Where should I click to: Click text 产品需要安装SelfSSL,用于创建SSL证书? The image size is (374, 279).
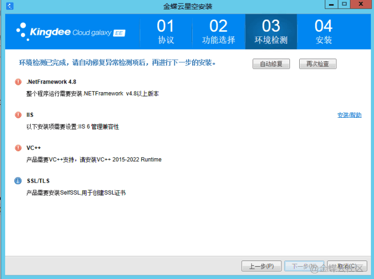[x=76, y=193]
